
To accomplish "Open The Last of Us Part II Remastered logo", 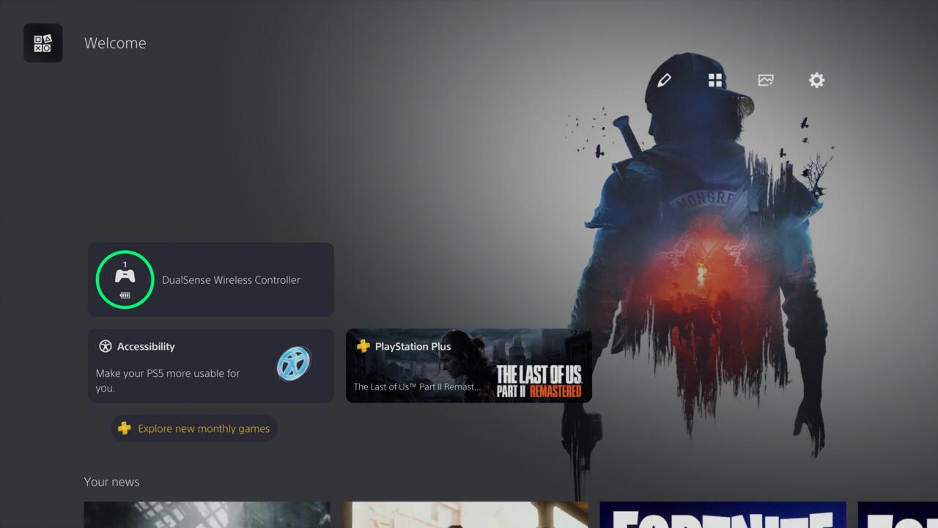I will 539,381.
